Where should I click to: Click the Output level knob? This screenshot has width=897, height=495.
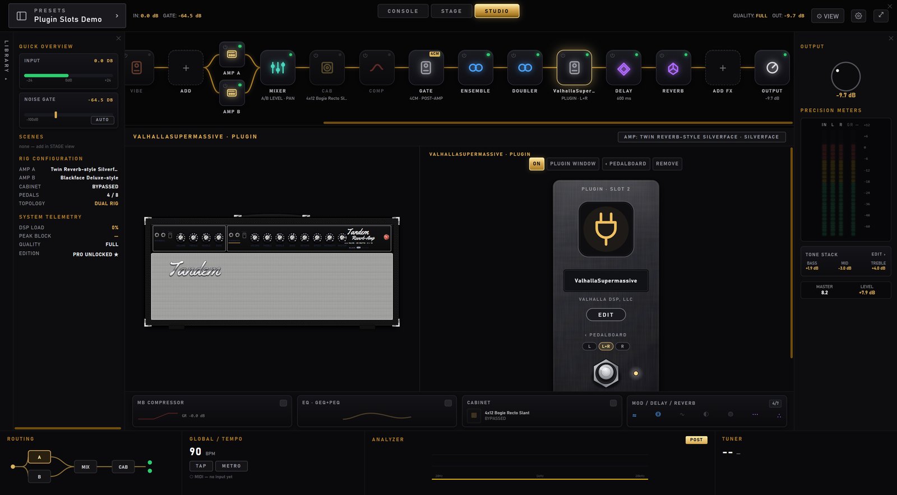[845, 77]
